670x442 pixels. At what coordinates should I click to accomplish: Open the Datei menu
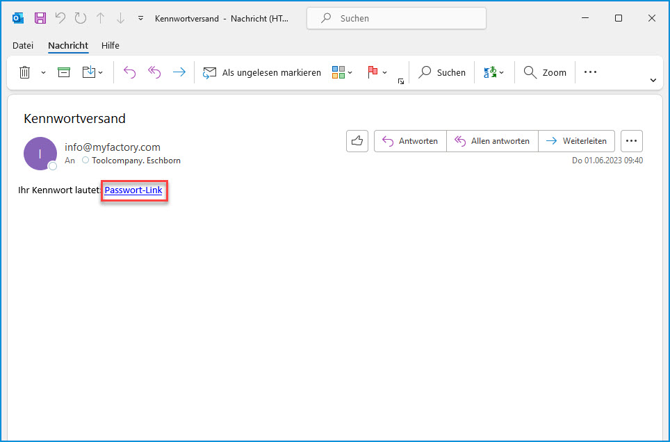pyautogui.click(x=23, y=46)
